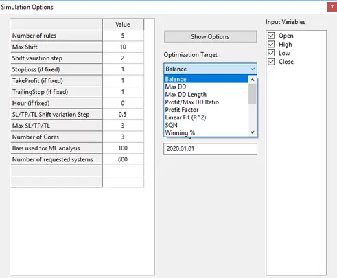
Task: Click the Show Options button
Action: click(x=210, y=36)
